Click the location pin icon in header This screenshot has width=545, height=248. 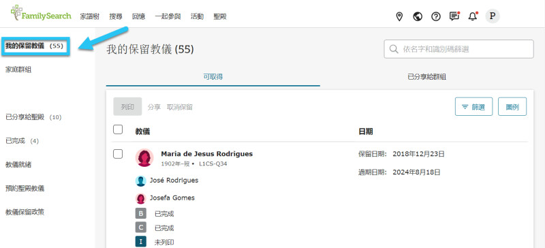pos(399,16)
